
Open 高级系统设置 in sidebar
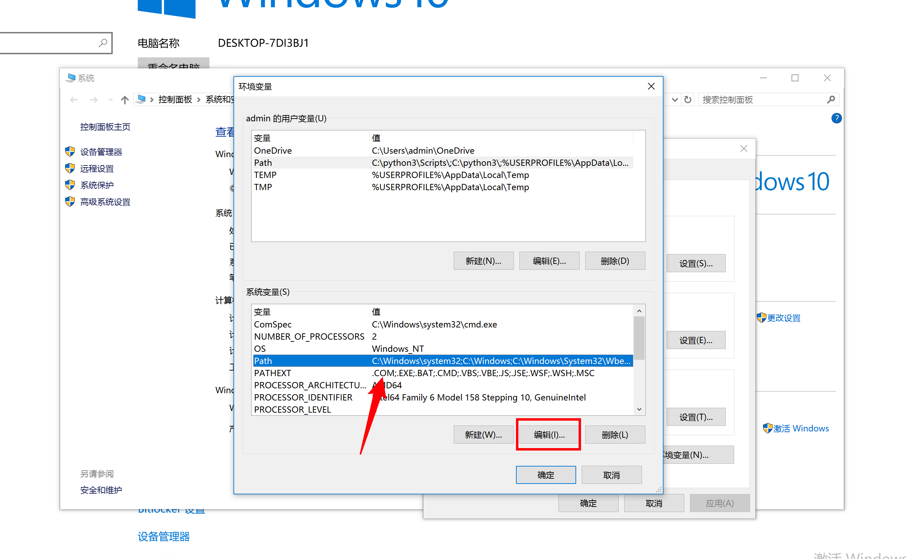(x=105, y=202)
